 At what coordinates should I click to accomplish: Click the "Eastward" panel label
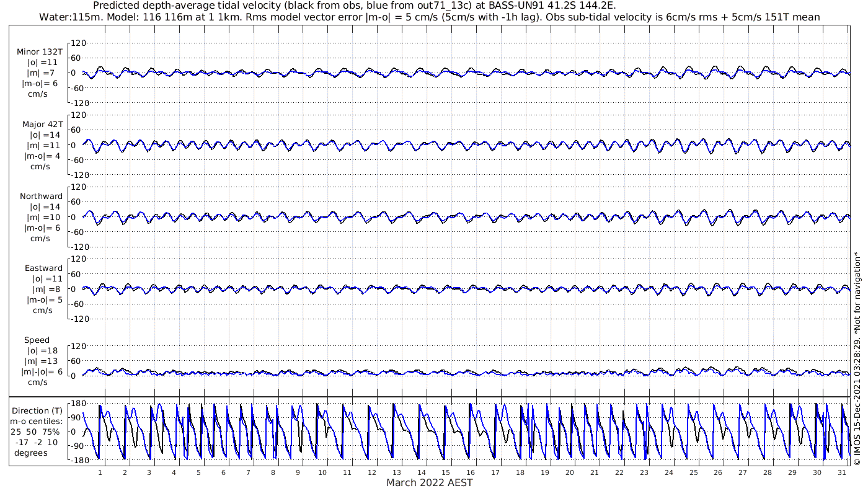43,268
